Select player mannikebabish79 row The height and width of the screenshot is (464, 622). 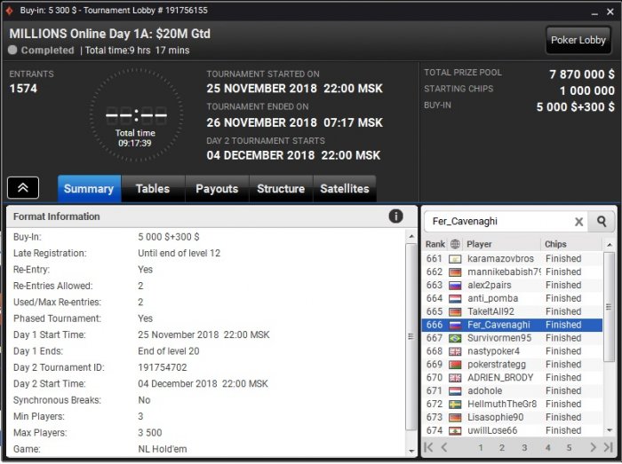pyautogui.click(x=513, y=272)
